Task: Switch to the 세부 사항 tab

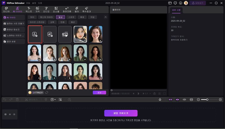Action: coord(176,10)
